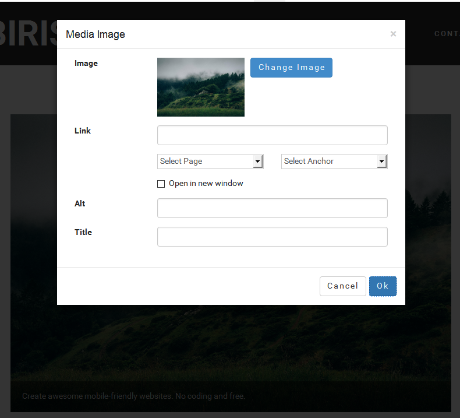Click the Image field label

[86, 63]
